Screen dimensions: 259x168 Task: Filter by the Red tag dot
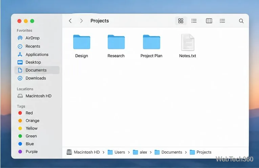(20, 113)
